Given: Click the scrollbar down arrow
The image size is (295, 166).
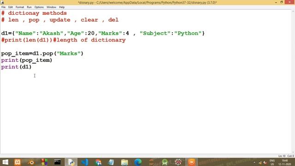Looking at the screenshot, I should [293, 152].
